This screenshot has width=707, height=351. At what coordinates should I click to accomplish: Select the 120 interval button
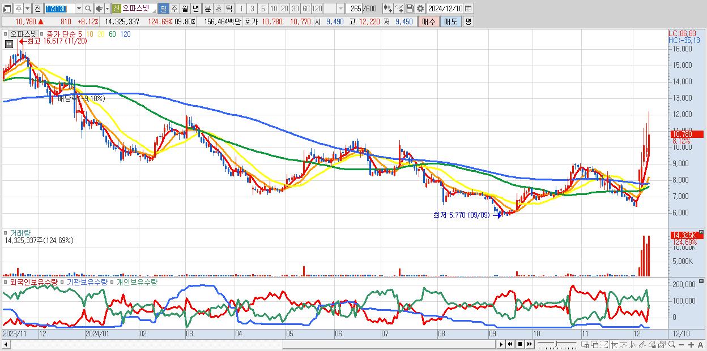tap(317, 8)
